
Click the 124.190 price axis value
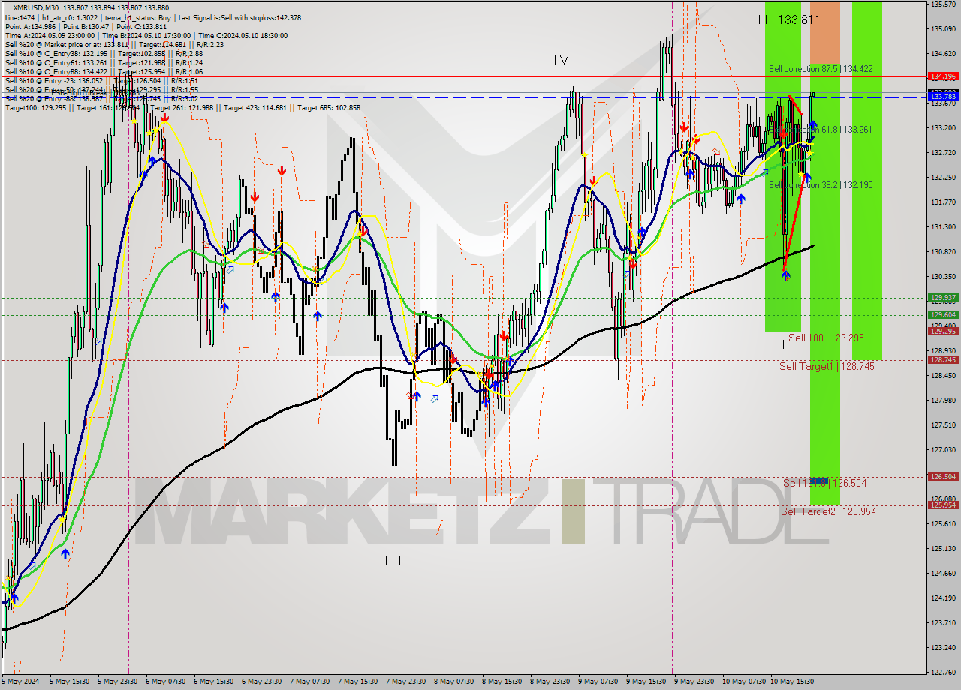tap(943, 598)
